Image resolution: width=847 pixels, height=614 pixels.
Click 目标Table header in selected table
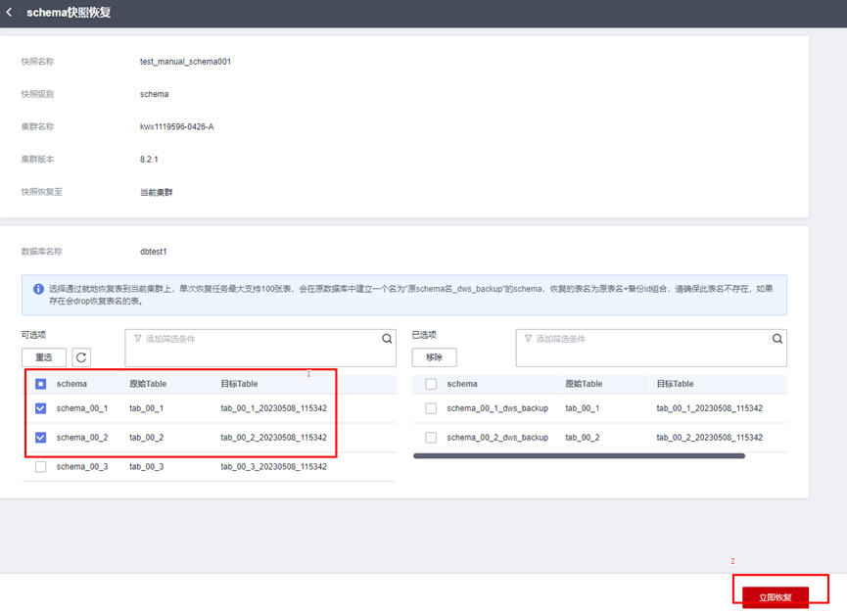coord(675,384)
